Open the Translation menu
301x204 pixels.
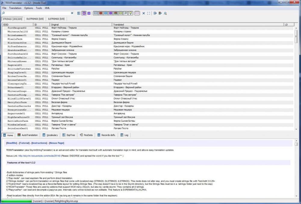click(15, 8)
